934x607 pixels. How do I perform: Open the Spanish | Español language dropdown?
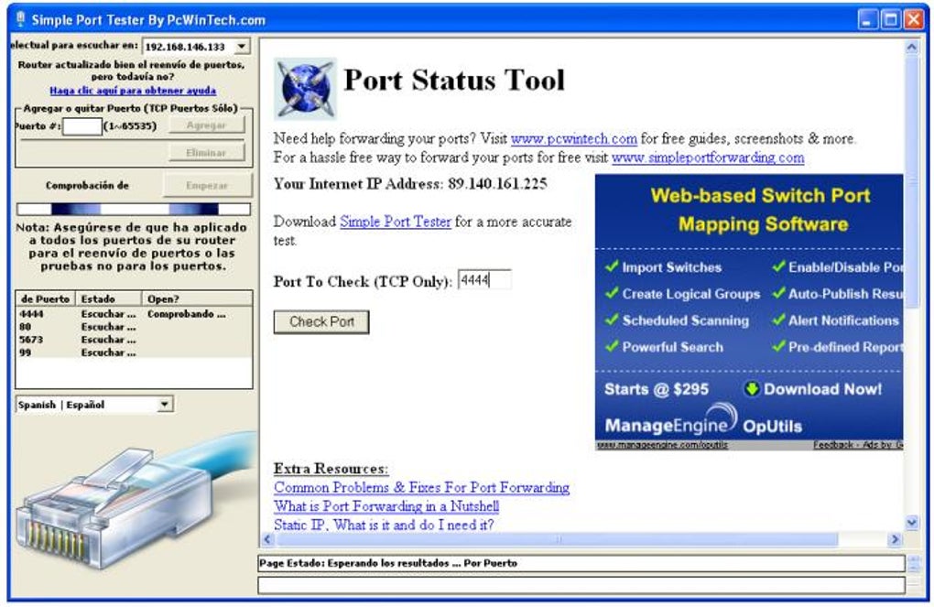[164, 405]
